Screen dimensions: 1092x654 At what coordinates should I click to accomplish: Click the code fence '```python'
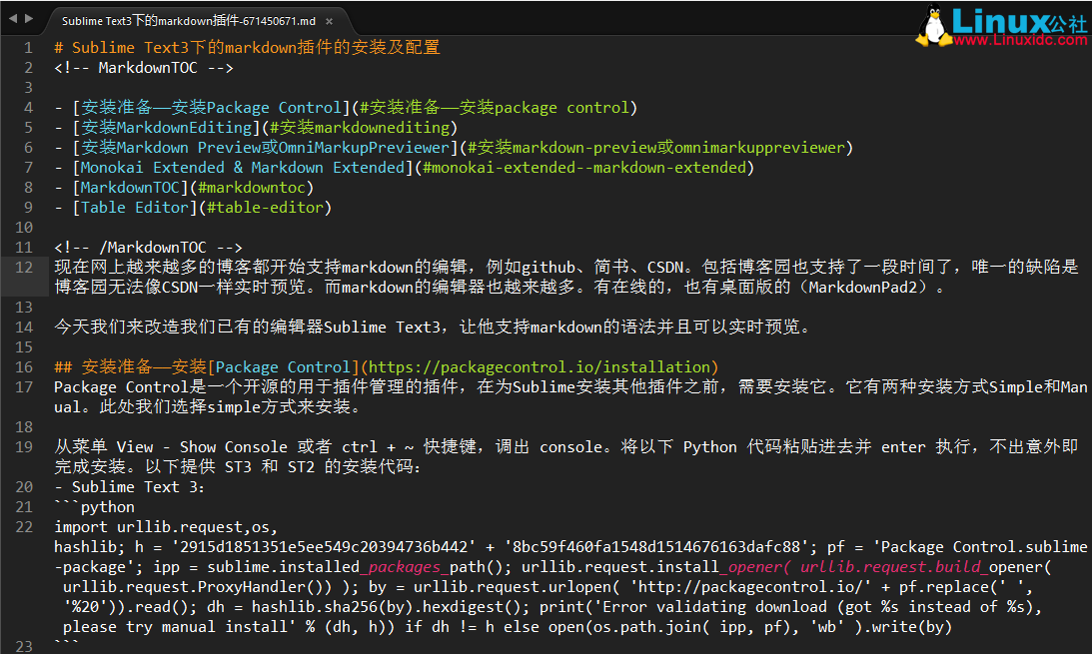click(x=95, y=506)
